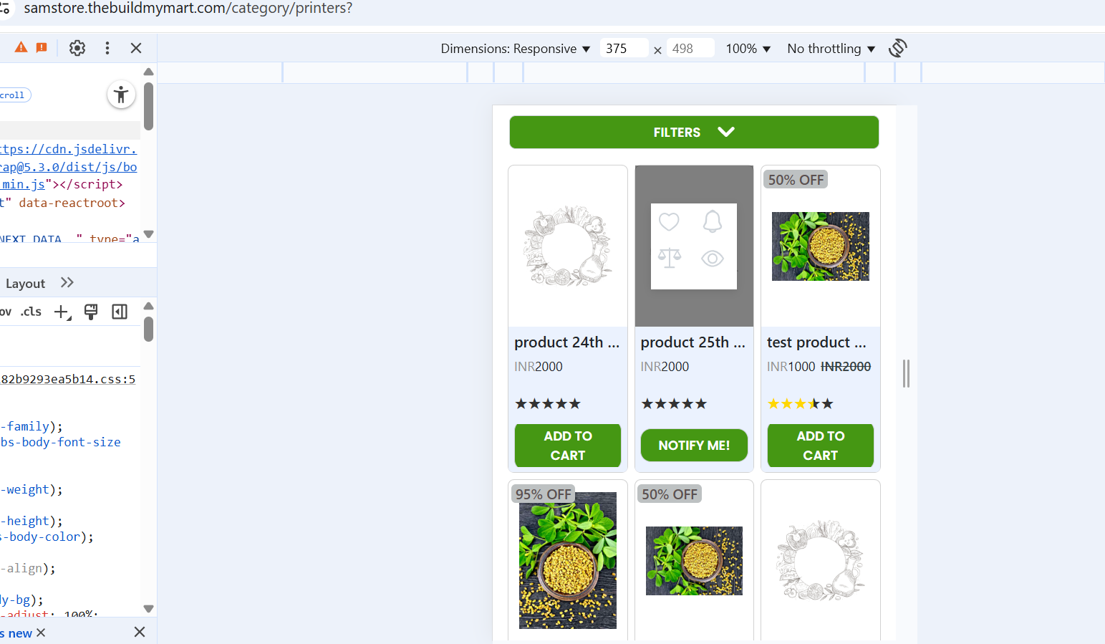The image size is (1105, 644).
Task: Close the bottom drawer
Action: click(x=140, y=632)
